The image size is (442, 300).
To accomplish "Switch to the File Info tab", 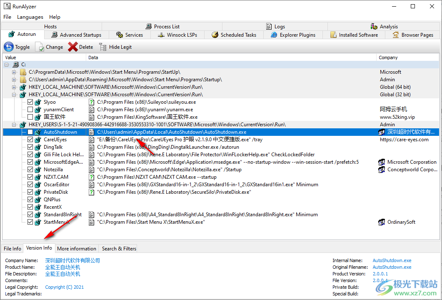I will [x=12, y=249].
